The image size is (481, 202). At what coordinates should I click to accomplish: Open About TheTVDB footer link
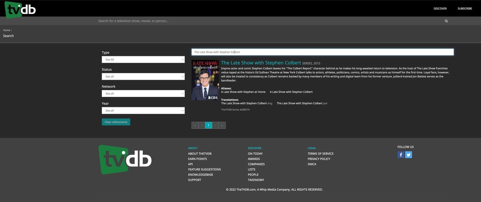point(200,154)
